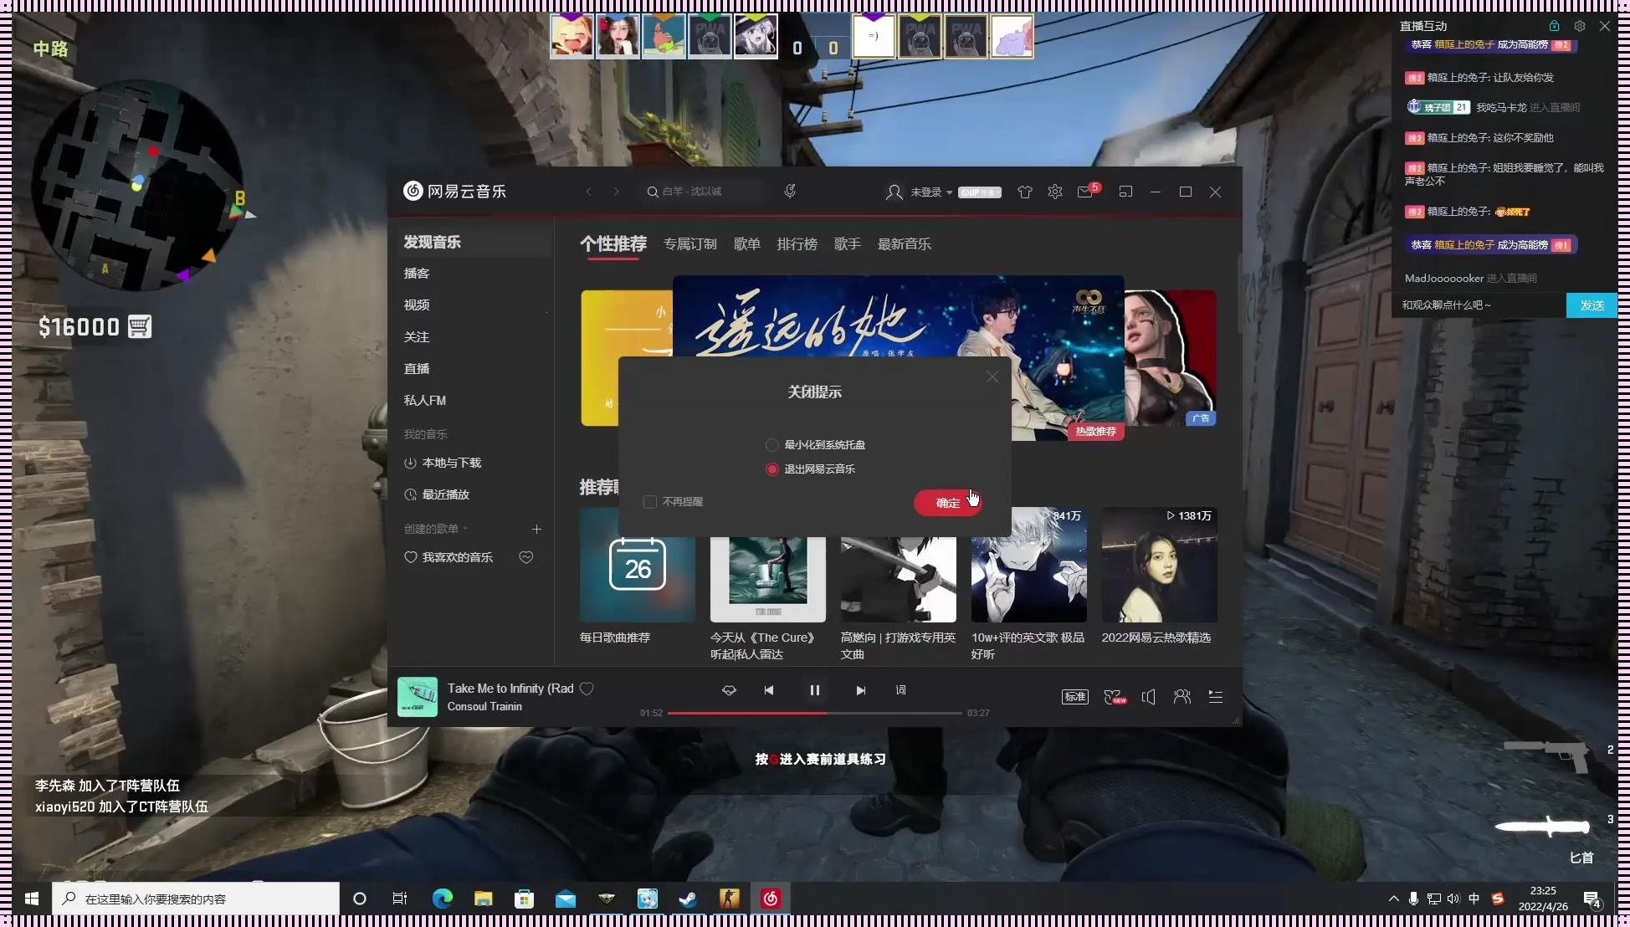Click the heartbeat icon beside 我喜欢的音乐
The width and height of the screenshot is (1630, 927).
point(526,557)
